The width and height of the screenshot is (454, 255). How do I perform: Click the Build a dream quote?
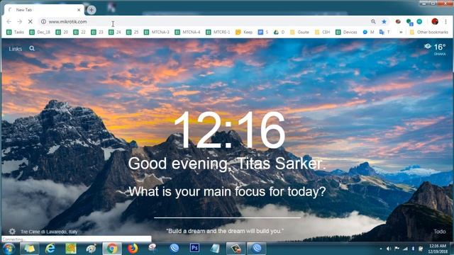click(x=225, y=231)
